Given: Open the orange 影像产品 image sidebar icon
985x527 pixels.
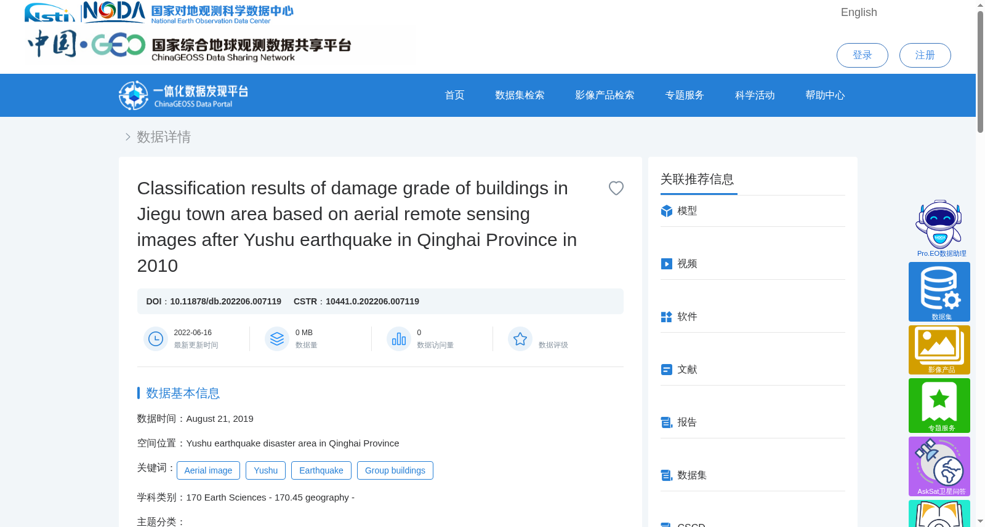Looking at the screenshot, I should (939, 350).
